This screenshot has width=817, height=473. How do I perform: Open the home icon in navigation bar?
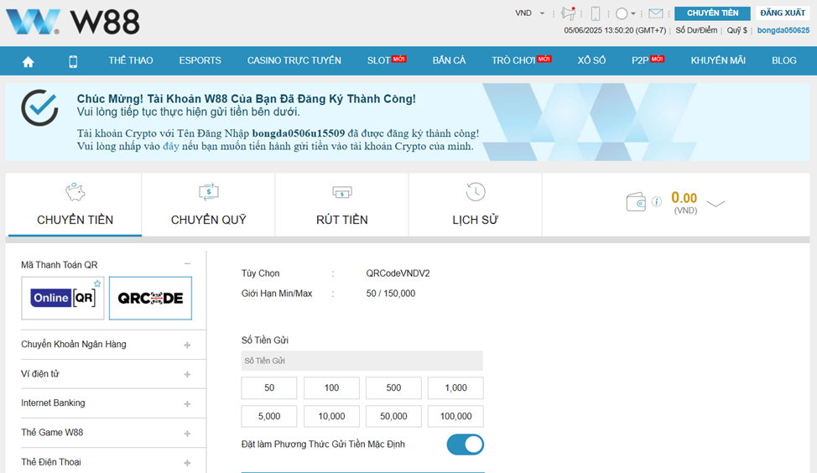pyautogui.click(x=29, y=62)
